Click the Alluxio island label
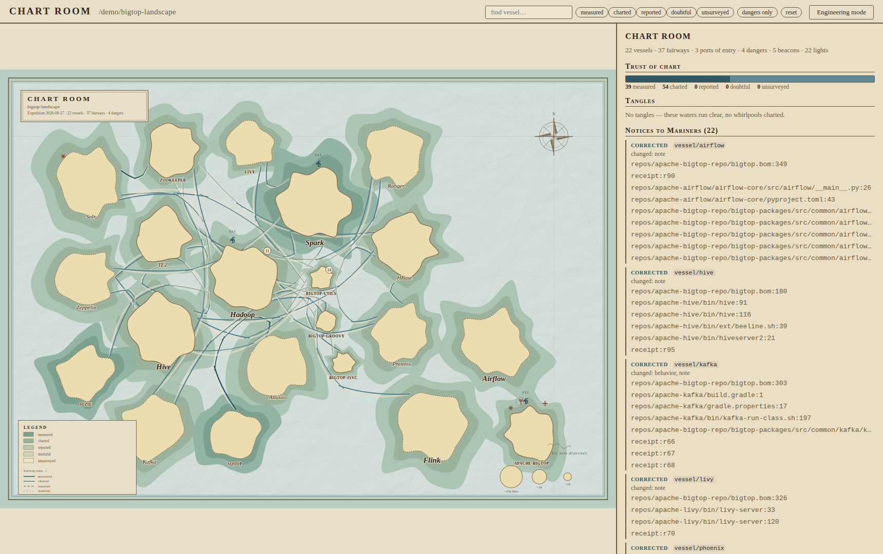883x554 pixels. [277, 398]
